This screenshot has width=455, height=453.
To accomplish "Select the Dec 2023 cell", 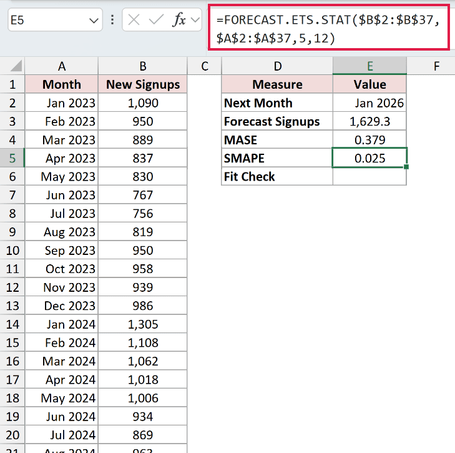I will click(62, 306).
